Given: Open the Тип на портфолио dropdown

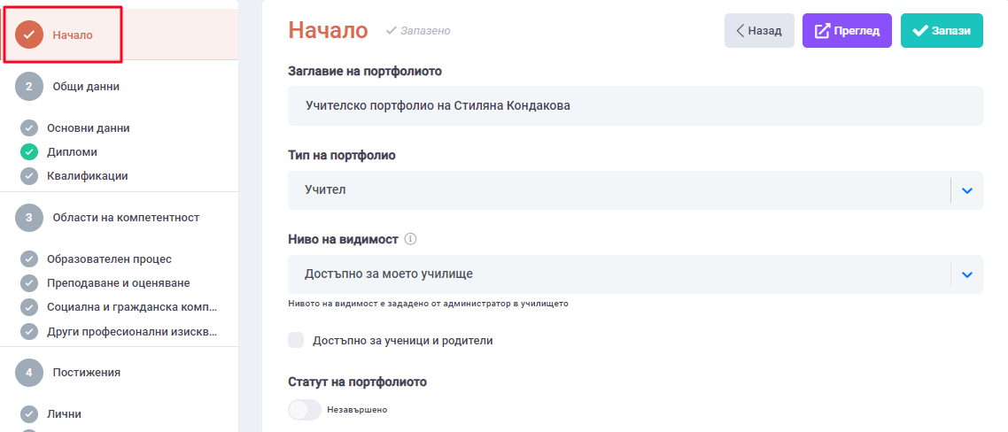Looking at the screenshot, I should (x=967, y=190).
